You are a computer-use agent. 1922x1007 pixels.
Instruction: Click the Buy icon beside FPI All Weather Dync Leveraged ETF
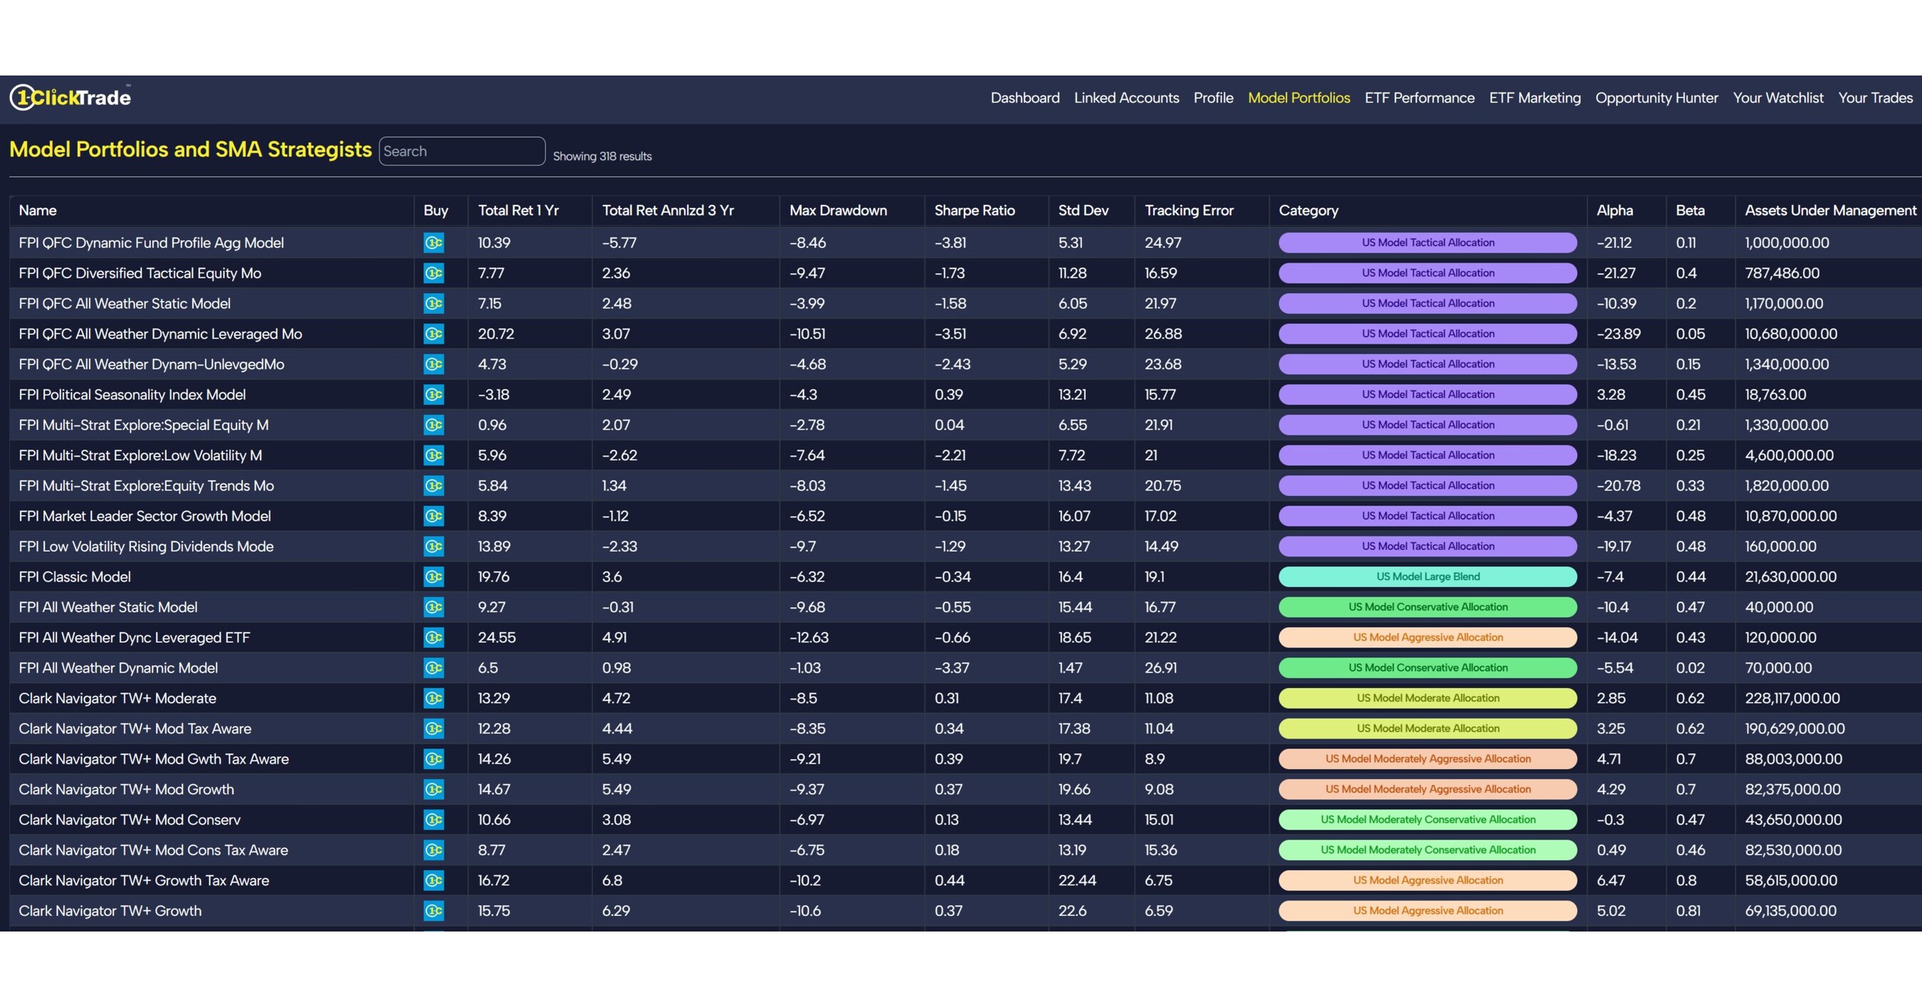coord(435,637)
